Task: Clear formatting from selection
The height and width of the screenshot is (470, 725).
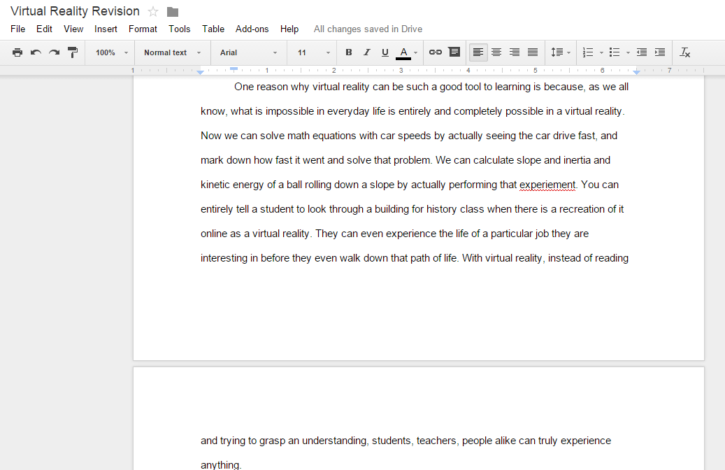Action: point(684,52)
